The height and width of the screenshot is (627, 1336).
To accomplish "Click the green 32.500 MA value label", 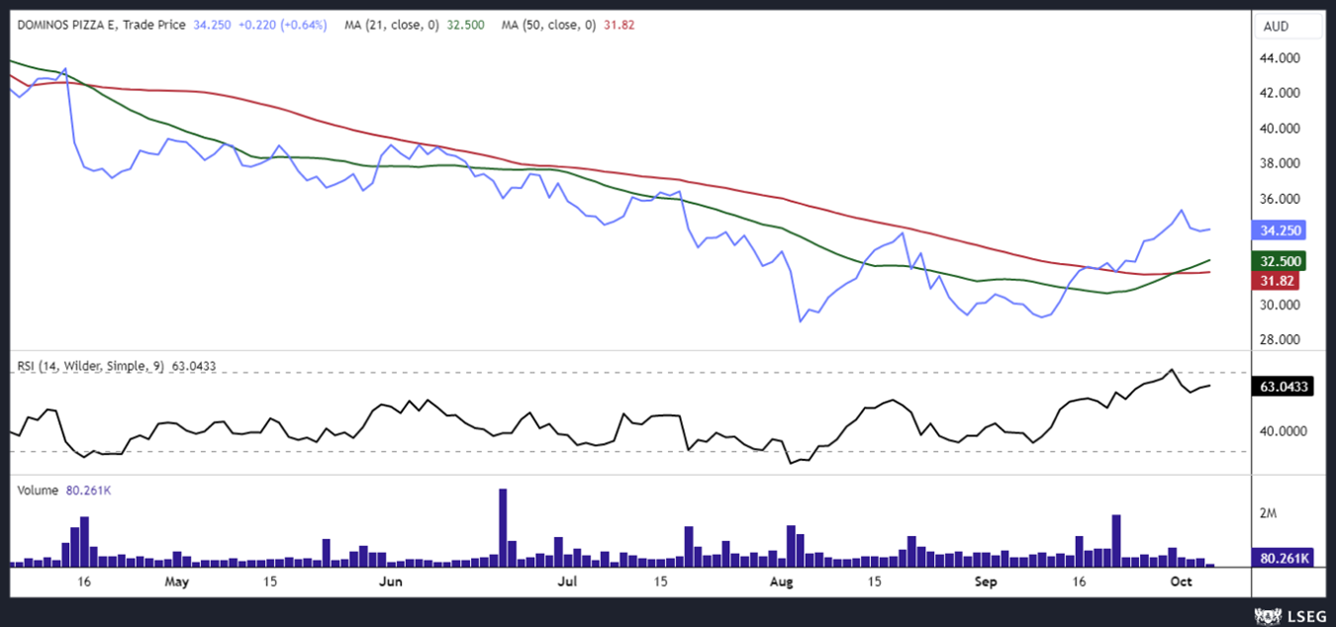I will [x=1281, y=261].
